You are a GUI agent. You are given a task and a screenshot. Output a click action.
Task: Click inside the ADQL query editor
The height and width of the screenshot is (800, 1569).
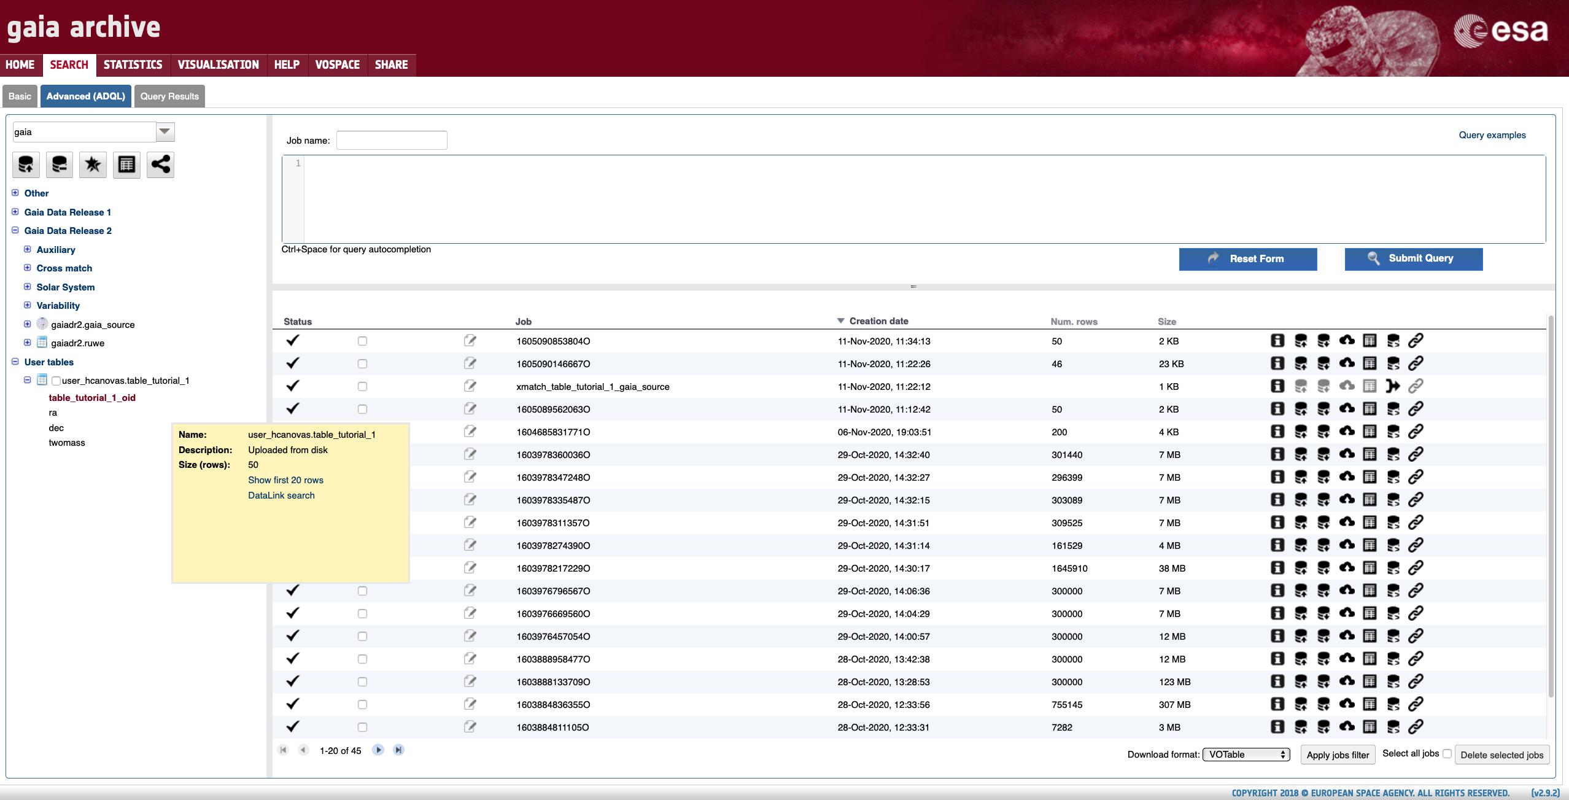[x=924, y=200]
